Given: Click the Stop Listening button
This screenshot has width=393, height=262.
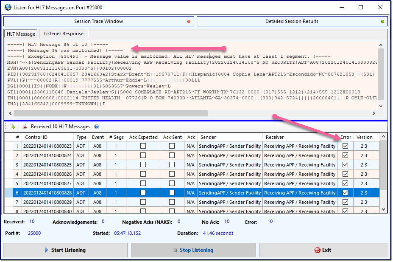Looking at the screenshot, I should pyautogui.click(x=193, y=250).
